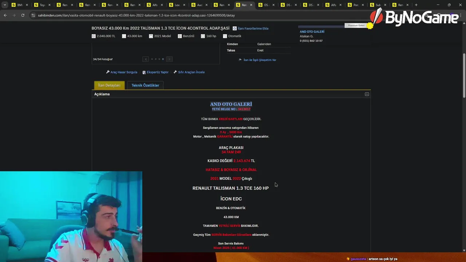Click the Premium Galeri badge
Screen dimensions: 466x262
[x=356, y=25]
